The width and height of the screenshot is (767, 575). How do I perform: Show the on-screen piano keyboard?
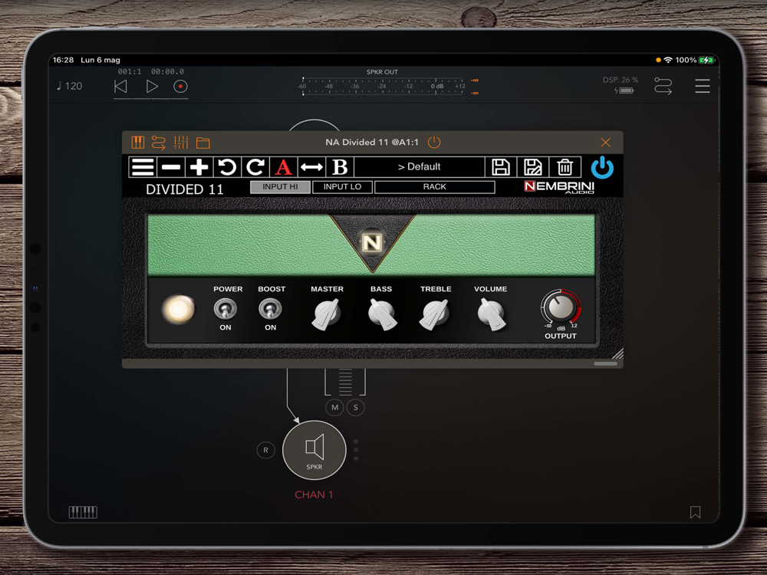[83, 512]
